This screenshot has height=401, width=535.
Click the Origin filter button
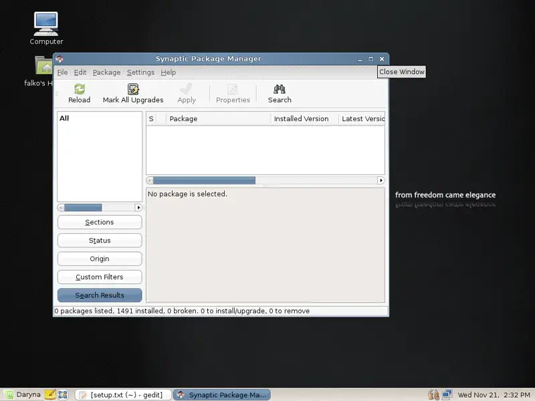(100, 259)
